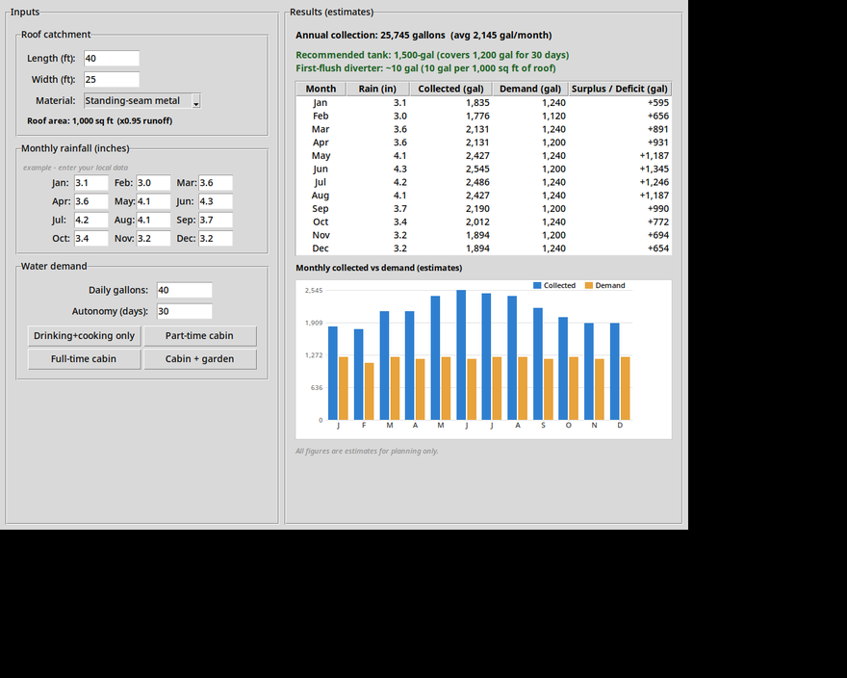
Task: Click the June blue collected bar
Action: pyautogui.click(x=461, y=354)
